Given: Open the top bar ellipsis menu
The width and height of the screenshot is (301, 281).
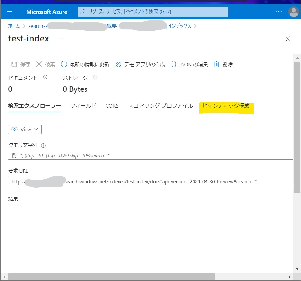Looking at the screenshot, I should (279, 12).
